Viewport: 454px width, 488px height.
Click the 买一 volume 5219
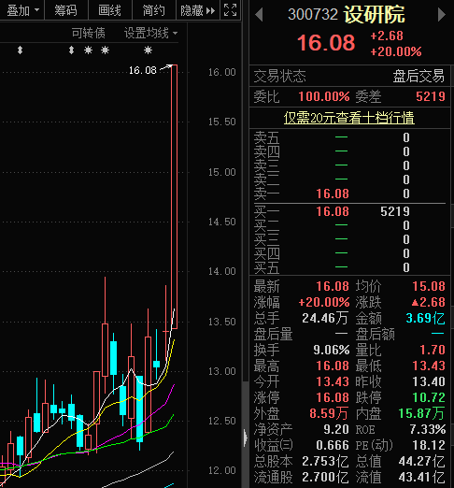click(x=395, y=212)
